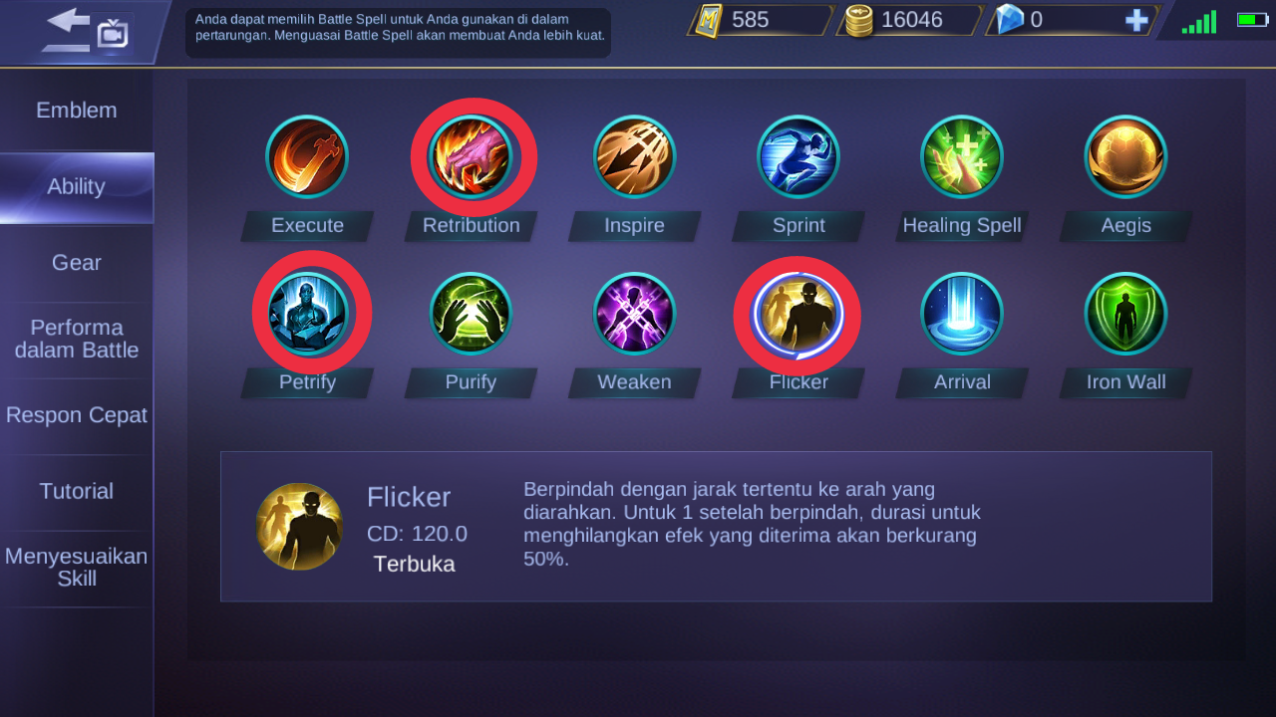Select the Weaken spell icon
The height and width of the screenshot is (717, 1276).
pos(634,314)
